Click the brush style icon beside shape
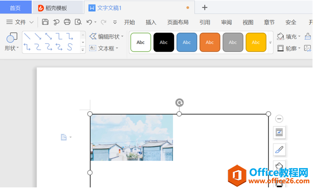This screenshot has height=190, width=313. pyautogui.click(x=279, y=149)
